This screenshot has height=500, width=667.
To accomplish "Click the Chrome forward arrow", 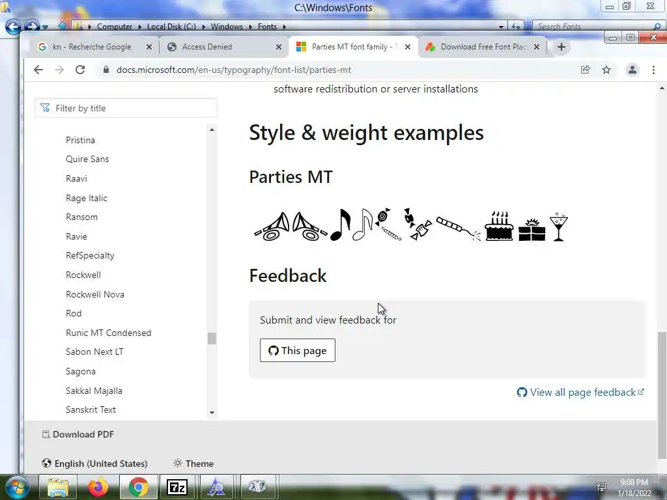I will pos(59,70).
